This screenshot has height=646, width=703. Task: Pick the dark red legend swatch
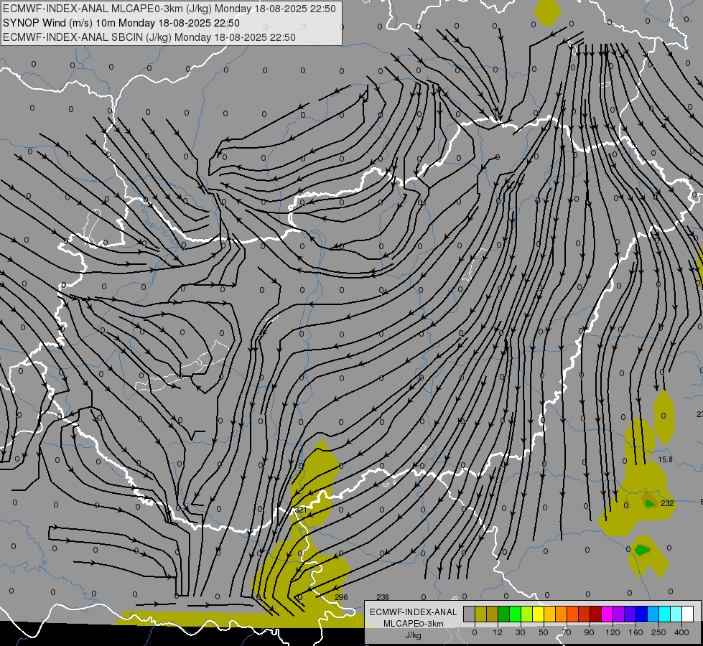596,614
